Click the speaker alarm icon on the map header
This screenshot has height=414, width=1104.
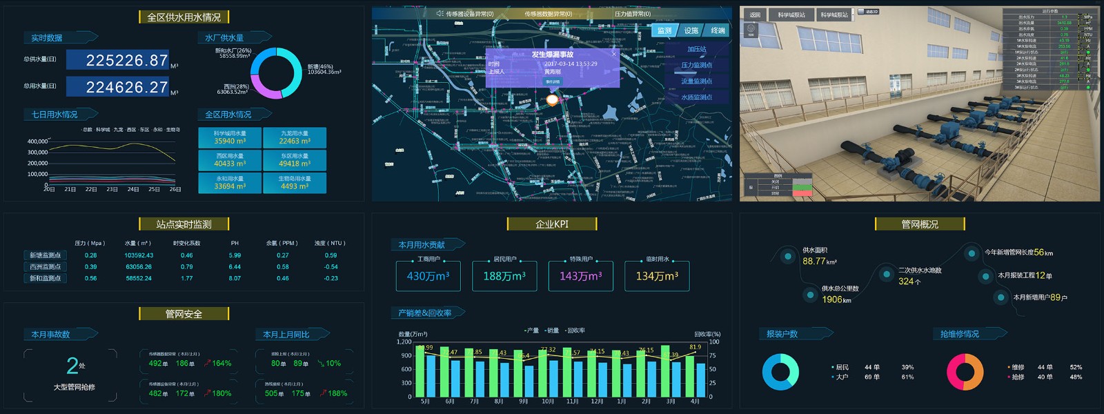[x=440, y=14]
